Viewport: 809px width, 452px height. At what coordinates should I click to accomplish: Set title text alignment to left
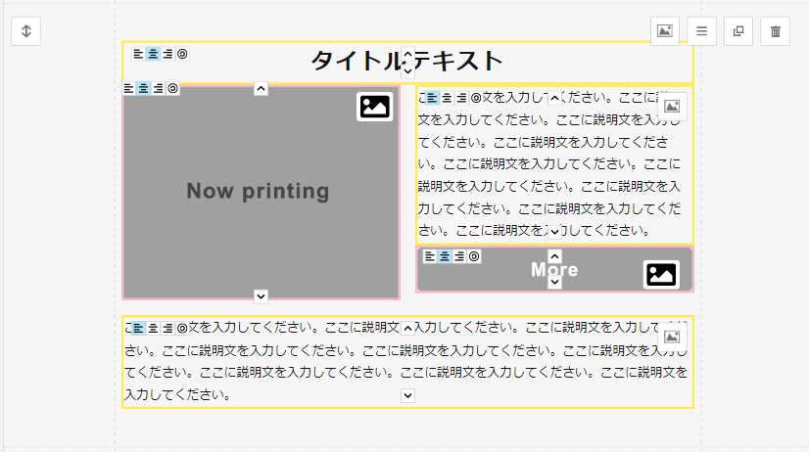(138, 54)
